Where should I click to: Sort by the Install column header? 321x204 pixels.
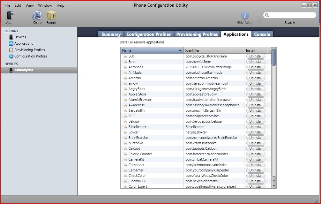(x=256, y=50)
